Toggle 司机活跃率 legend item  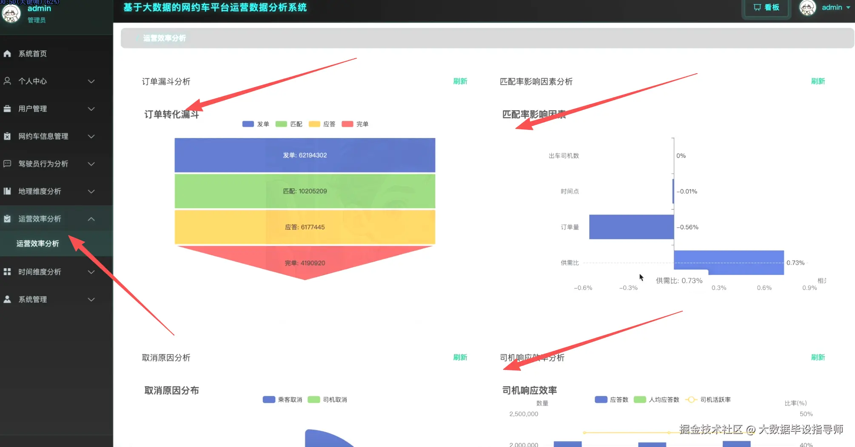click(708, 399)
